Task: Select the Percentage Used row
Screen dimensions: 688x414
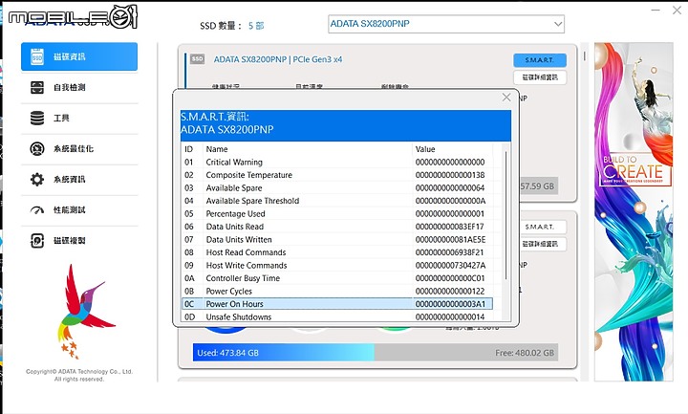Action: point(336,214)
